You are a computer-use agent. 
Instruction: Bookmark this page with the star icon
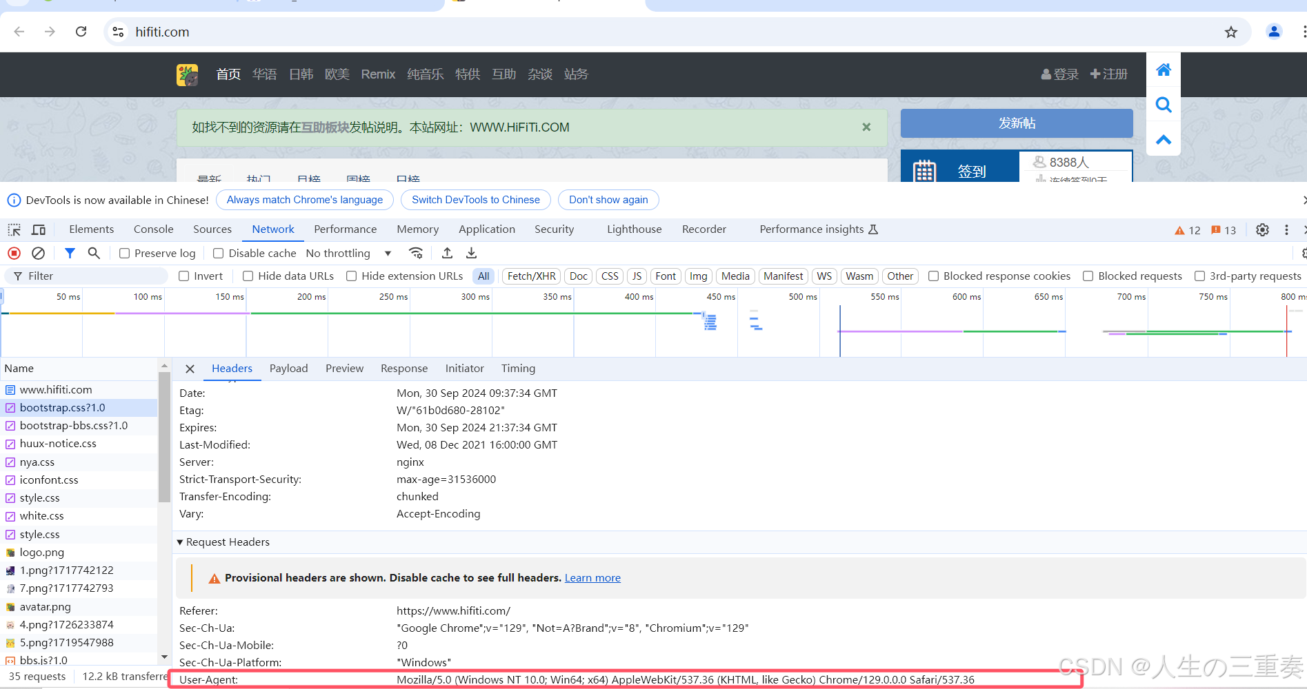point(1231,32)
